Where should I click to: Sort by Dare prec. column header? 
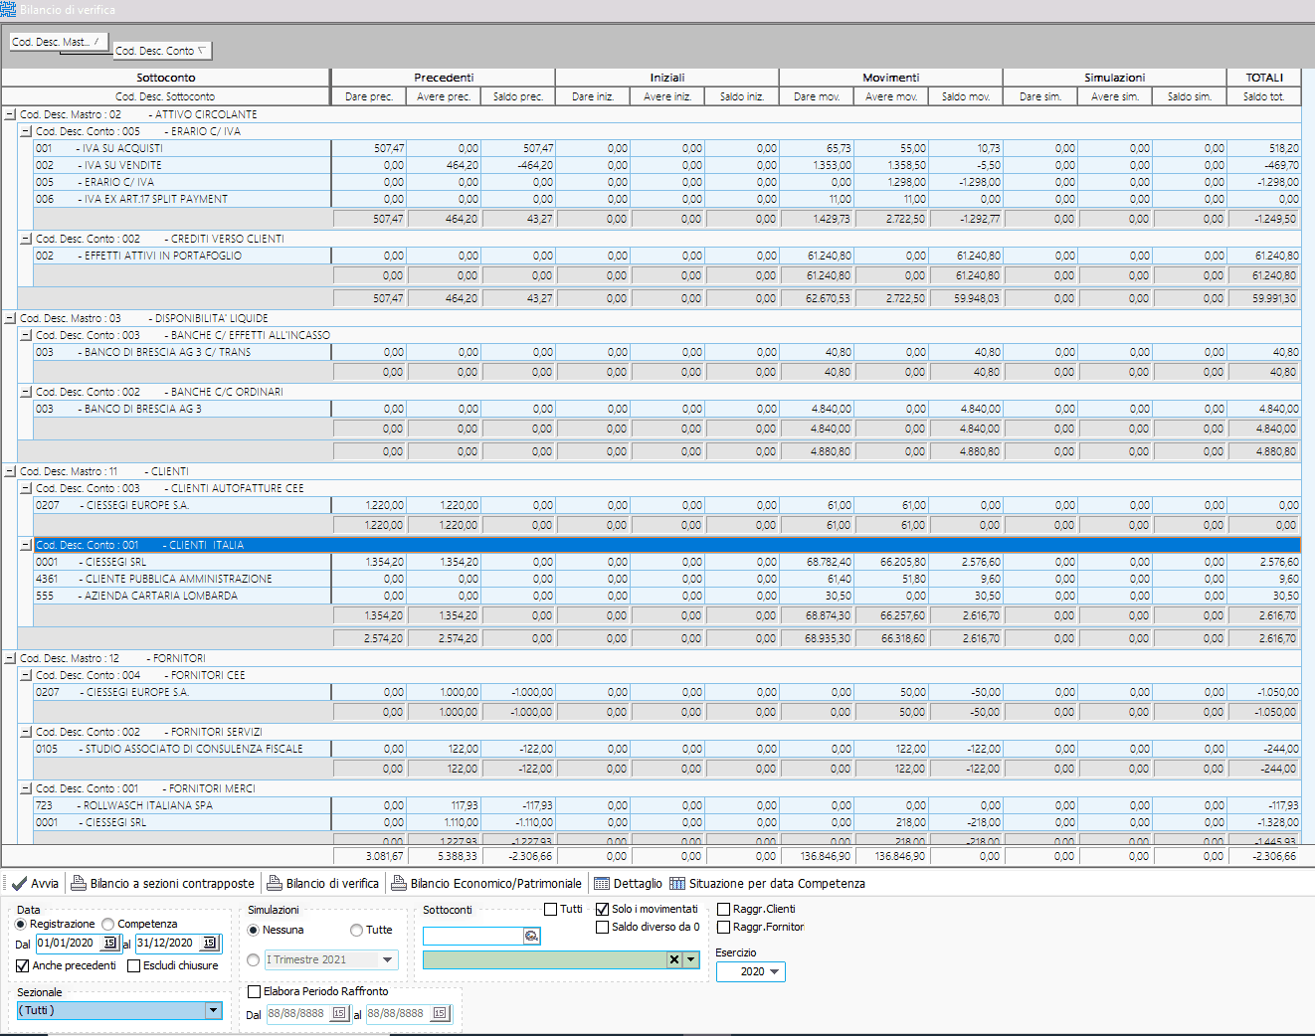369,96
